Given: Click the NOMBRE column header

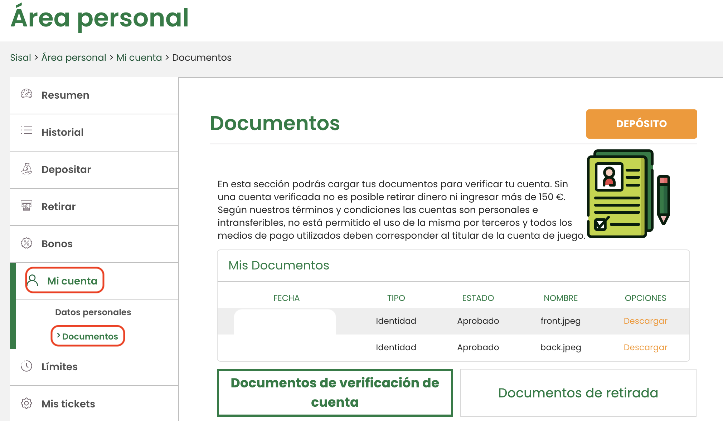Looking at the screenshot, I should [561, 298].
